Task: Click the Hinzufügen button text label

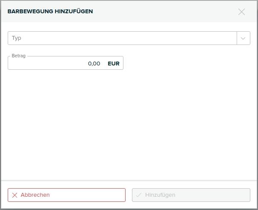Action: click(160, 195)
